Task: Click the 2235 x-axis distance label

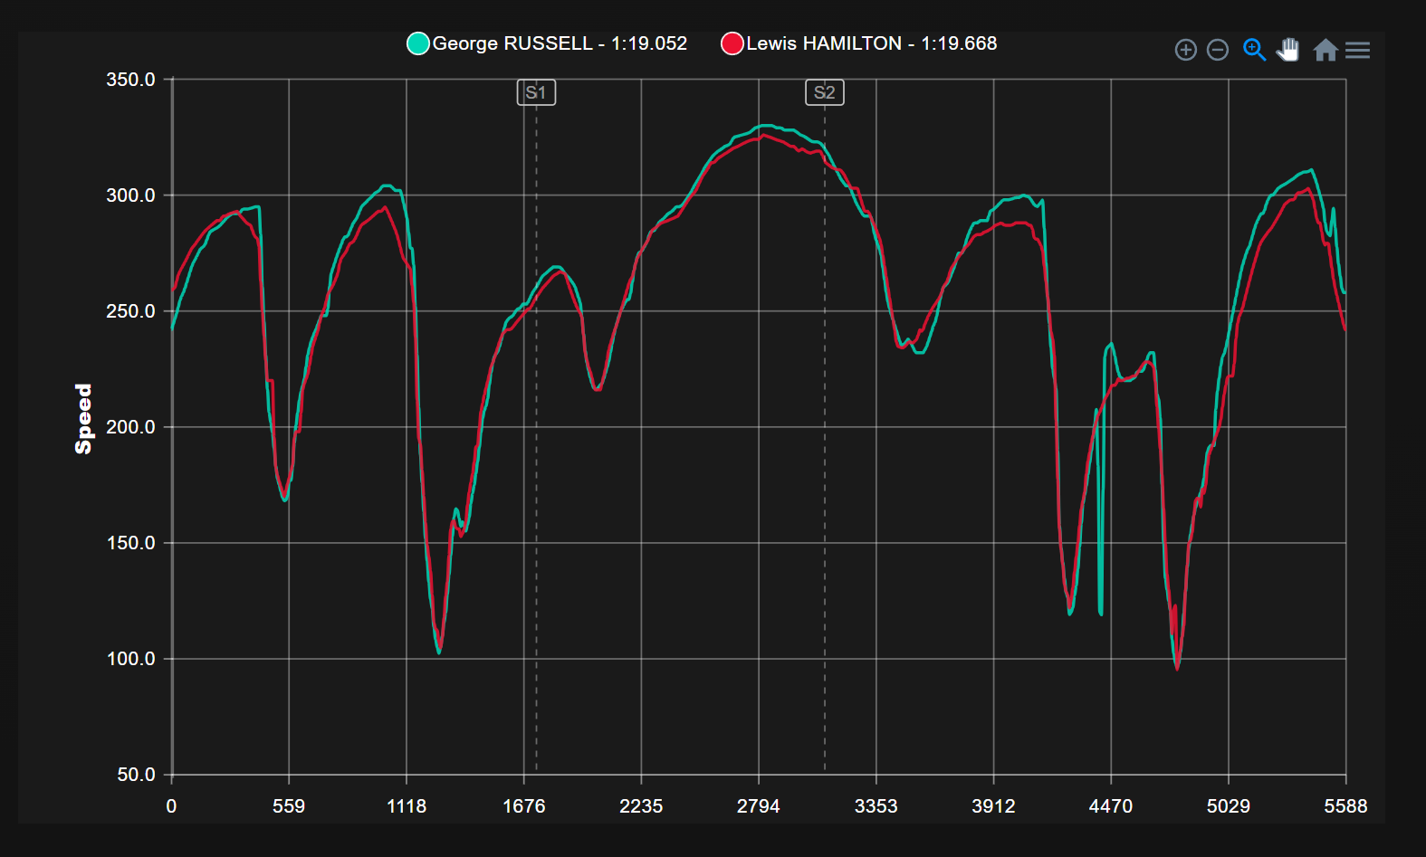Action: [x=641, y=806]
